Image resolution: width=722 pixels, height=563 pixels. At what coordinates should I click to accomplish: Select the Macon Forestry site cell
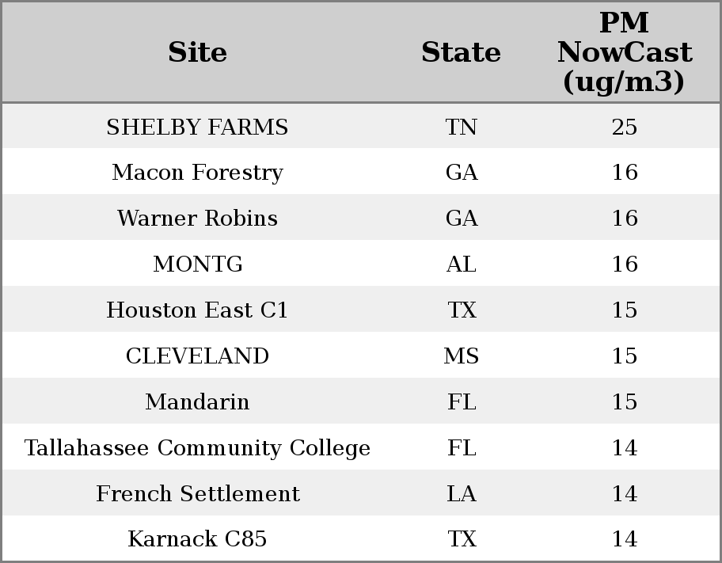(x=197, y=173)
